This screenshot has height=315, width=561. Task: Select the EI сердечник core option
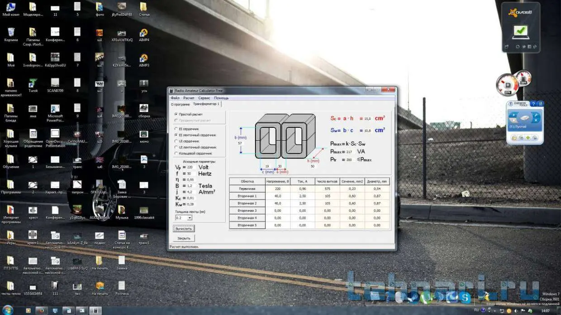tap(176, 129)
